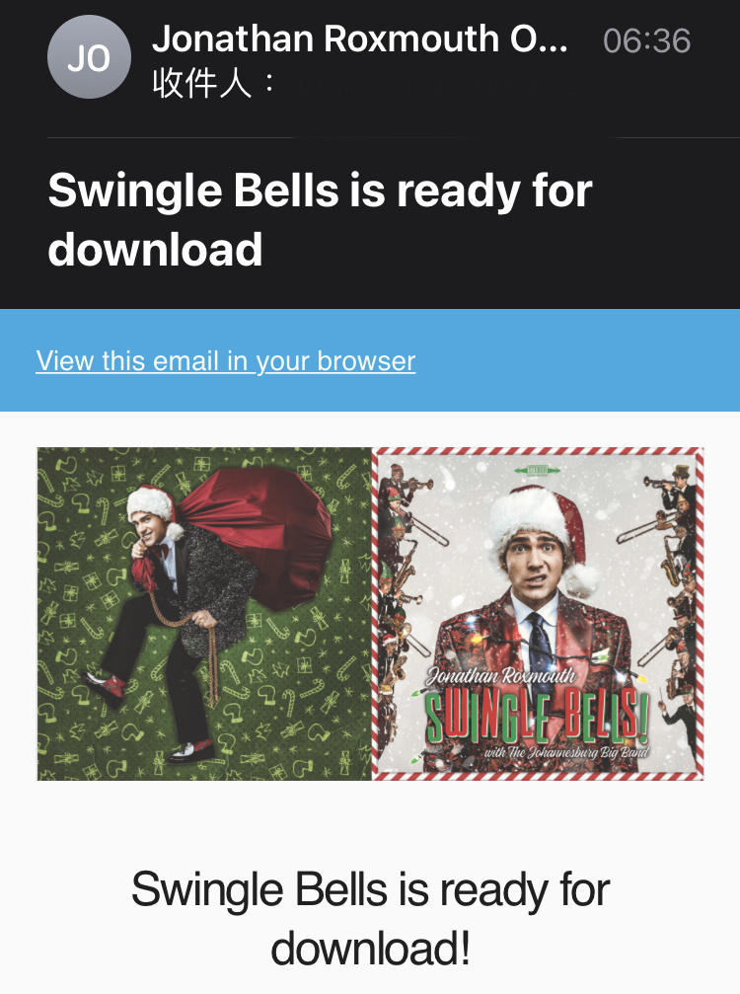Screen dimensions: 740x994
Task: Expand the 收件人 recipient field
Action: pyautogui.click(x=214, y=83)
